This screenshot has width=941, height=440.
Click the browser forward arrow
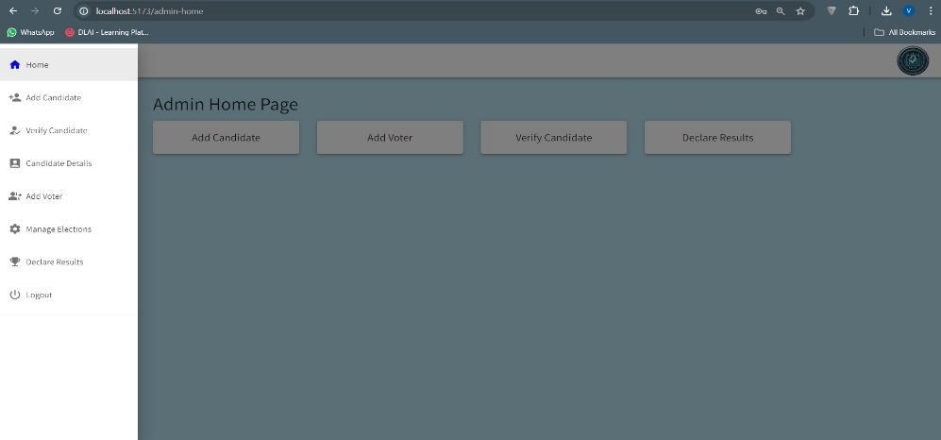35,10
